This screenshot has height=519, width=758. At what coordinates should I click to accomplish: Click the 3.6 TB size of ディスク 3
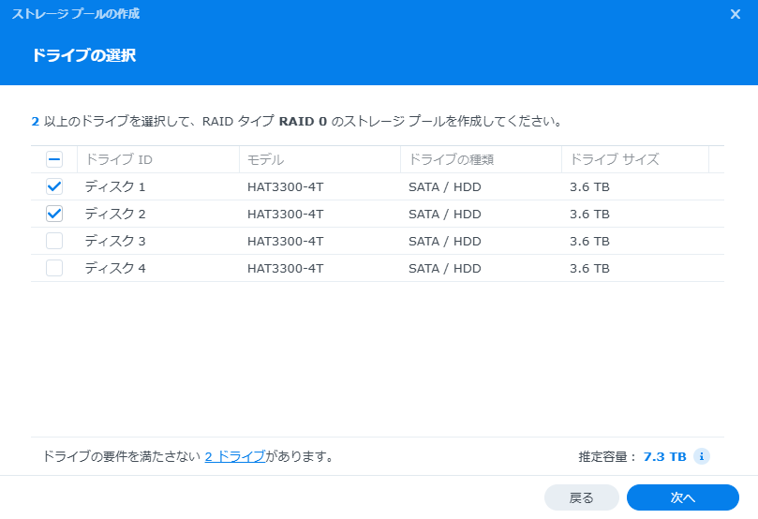coord(589,241)
